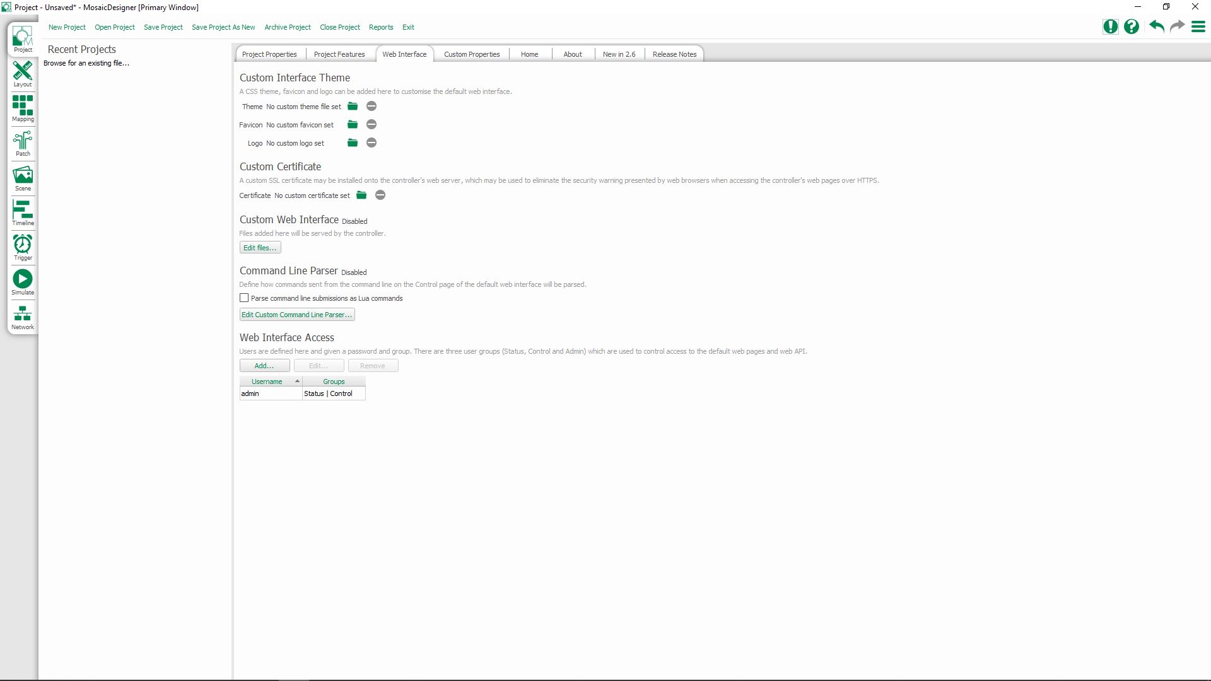Open the Timeline view
1211x681 pixels.
[x=22, y=212]
